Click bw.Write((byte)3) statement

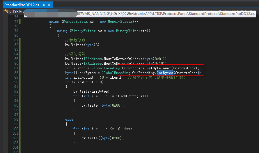tap(83, 45)
